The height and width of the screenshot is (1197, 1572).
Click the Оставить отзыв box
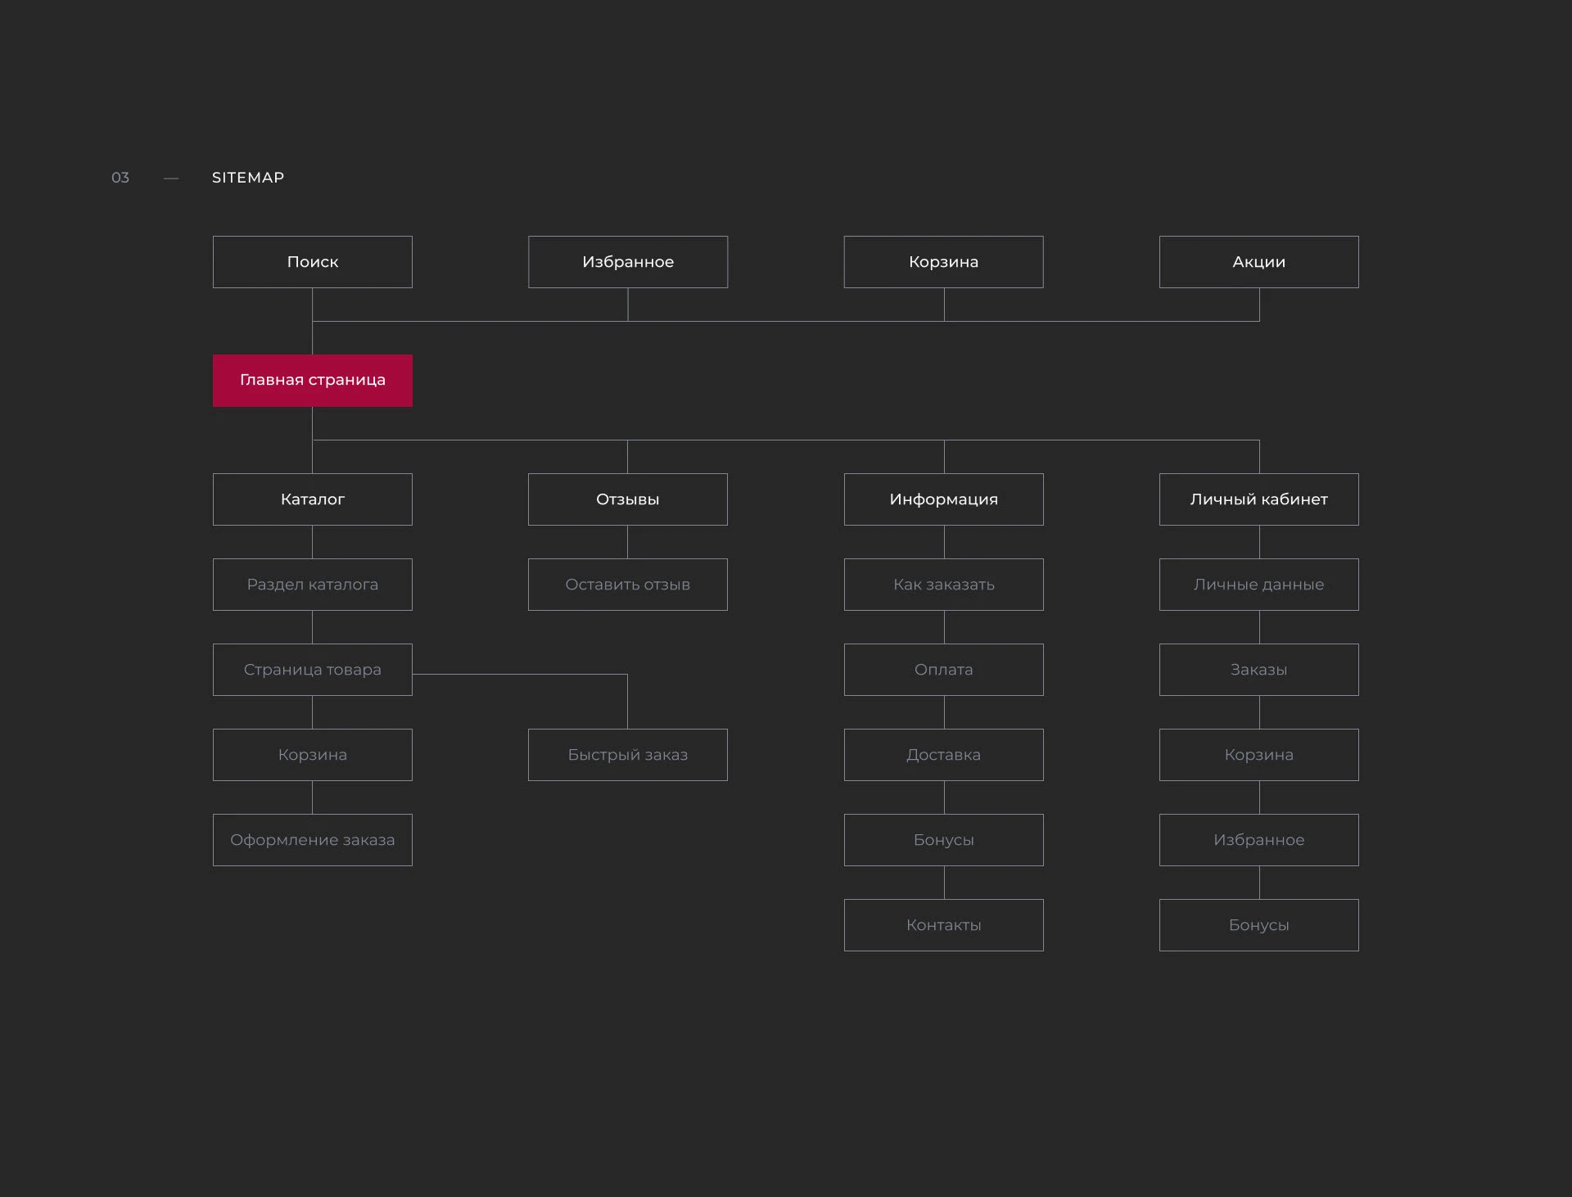[x=627, y=585]
